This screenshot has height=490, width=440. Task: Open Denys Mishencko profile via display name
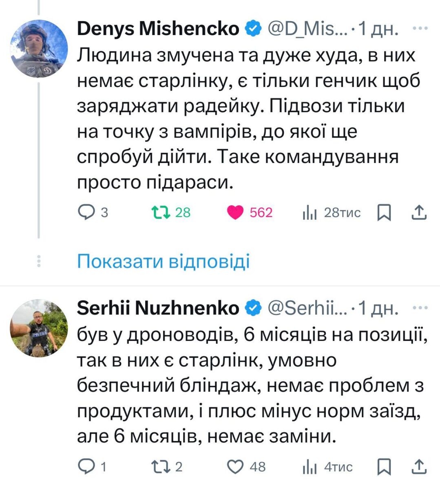pos(158,29)
